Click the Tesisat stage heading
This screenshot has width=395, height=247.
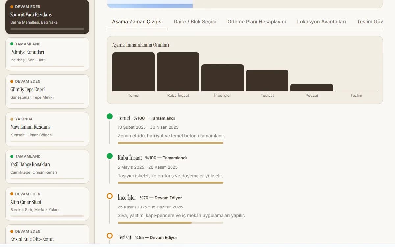(124, 237)
